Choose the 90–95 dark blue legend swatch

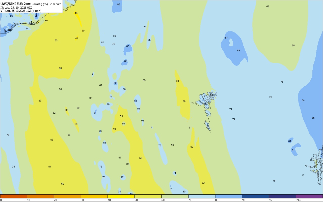(256, 196)
